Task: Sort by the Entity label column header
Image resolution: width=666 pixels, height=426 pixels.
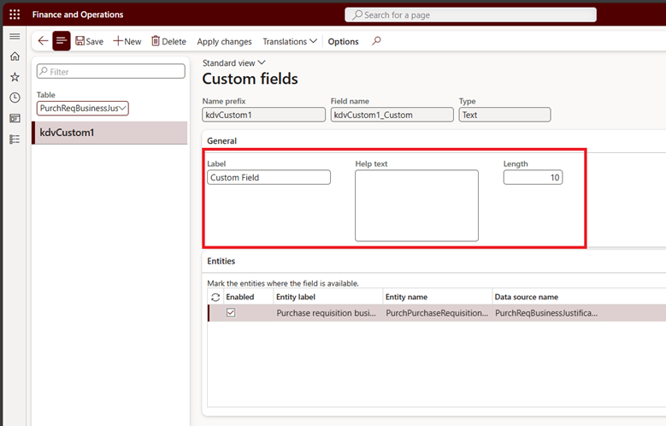Action: point(296,297)
